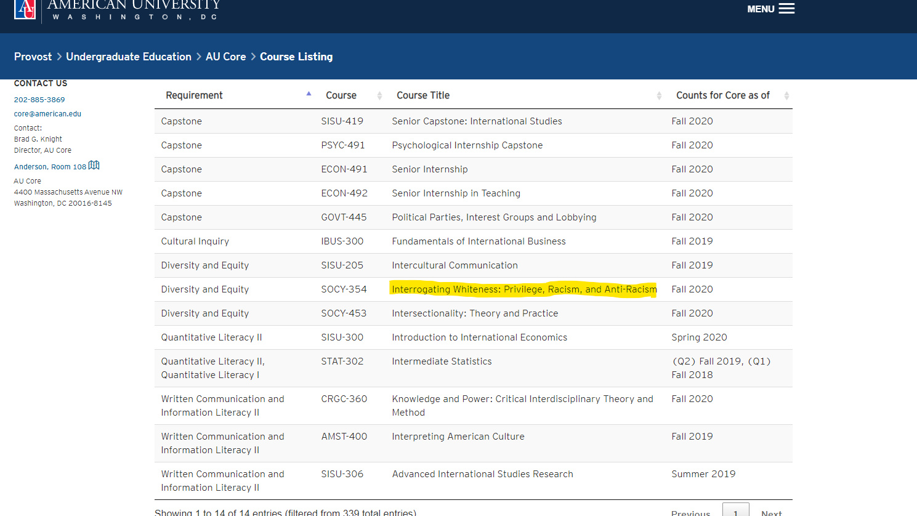
Task: Click Brad G. Knight contact name
Action: pos(38,139)
